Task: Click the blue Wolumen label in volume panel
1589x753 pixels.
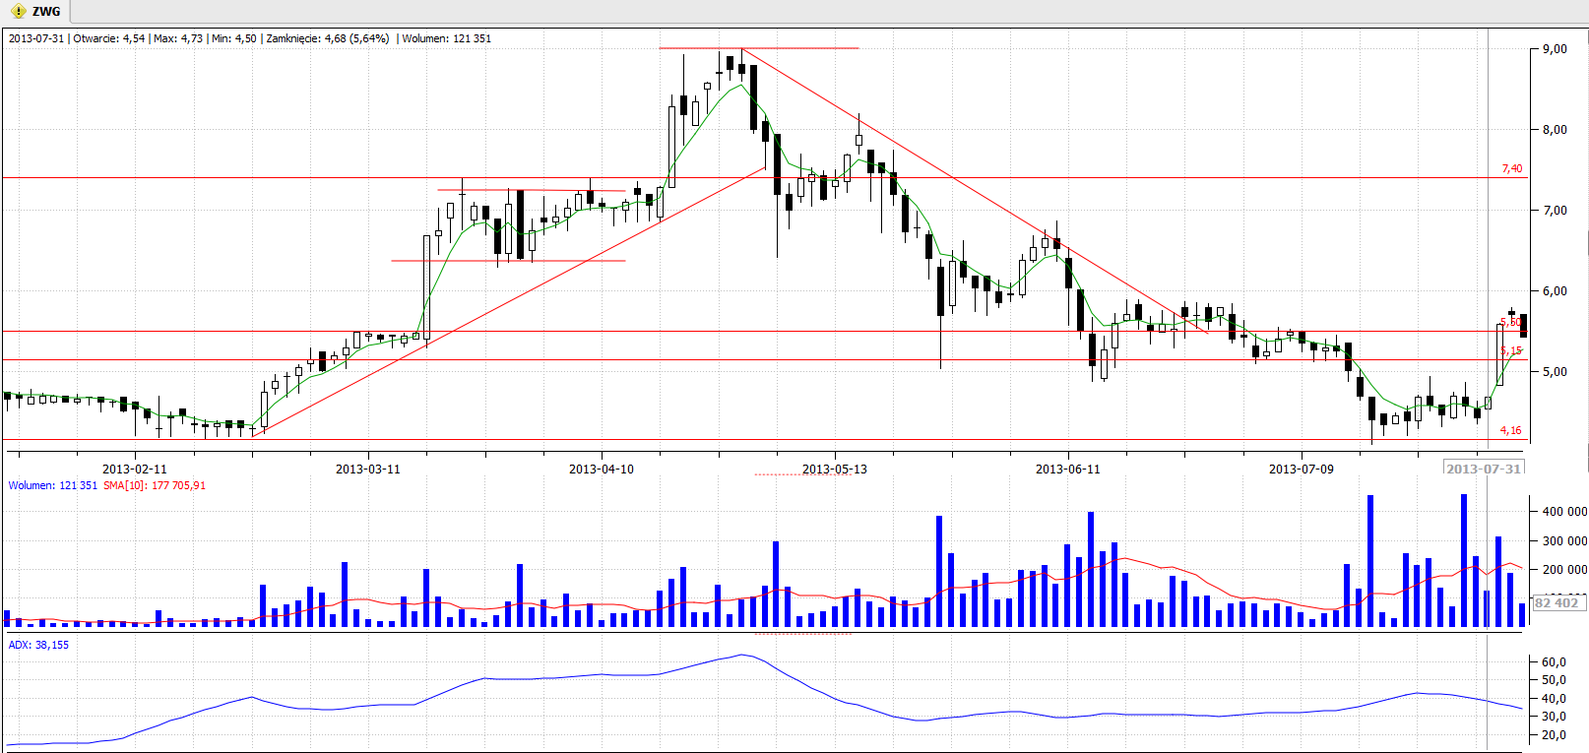Action: 52,485
